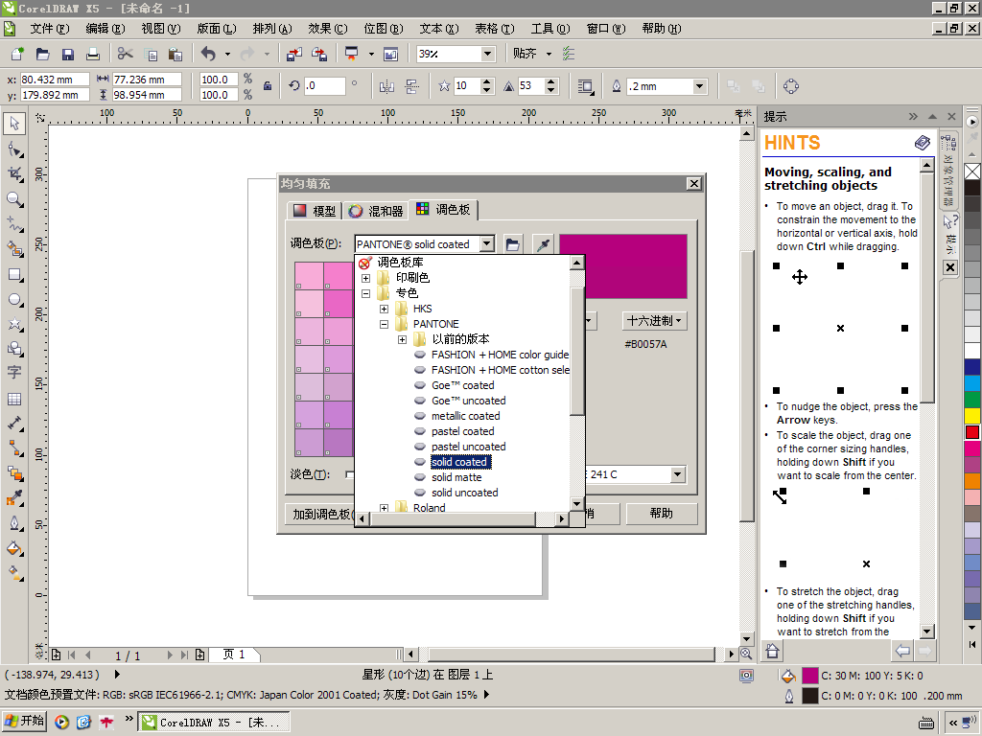Click the Export icon
This screenshot has height=736, width=982.
click(318, 54)
